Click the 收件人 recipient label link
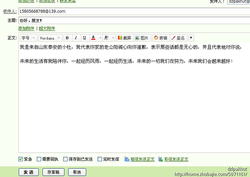This screenshot has width=250, height=177. [10, 11]
